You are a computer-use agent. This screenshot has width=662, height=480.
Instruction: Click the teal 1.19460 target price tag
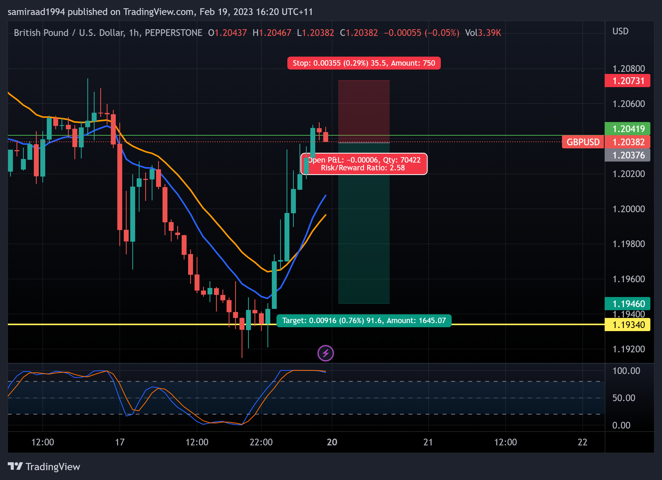[628, 304]
